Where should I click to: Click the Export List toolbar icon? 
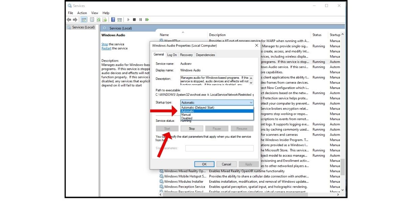[x=105, y=20]
